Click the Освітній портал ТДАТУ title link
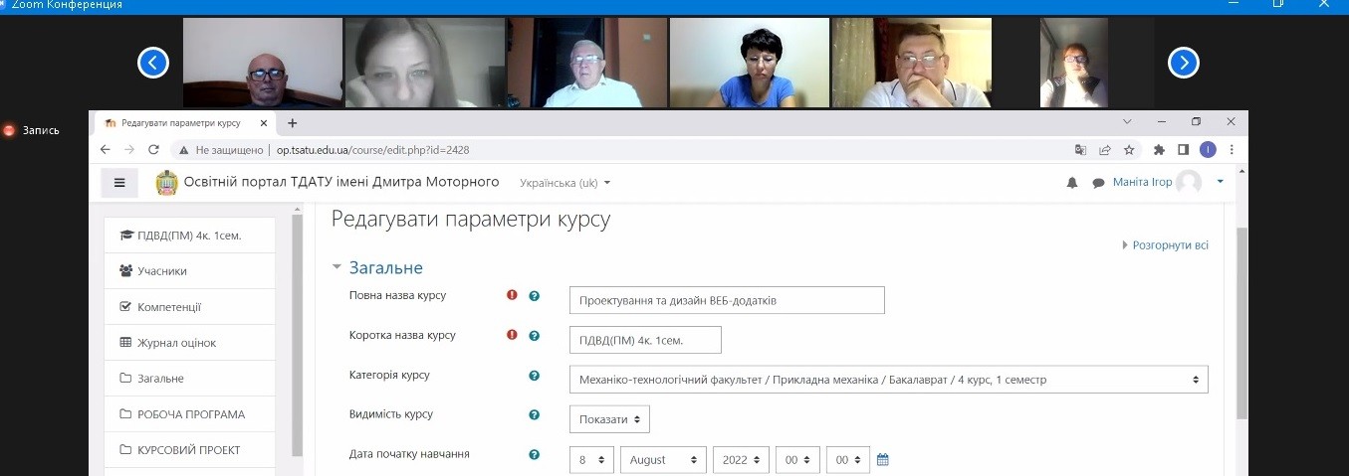Image resolution: width=1349 pixels, height=476 pixels. (x=341, y=182)
